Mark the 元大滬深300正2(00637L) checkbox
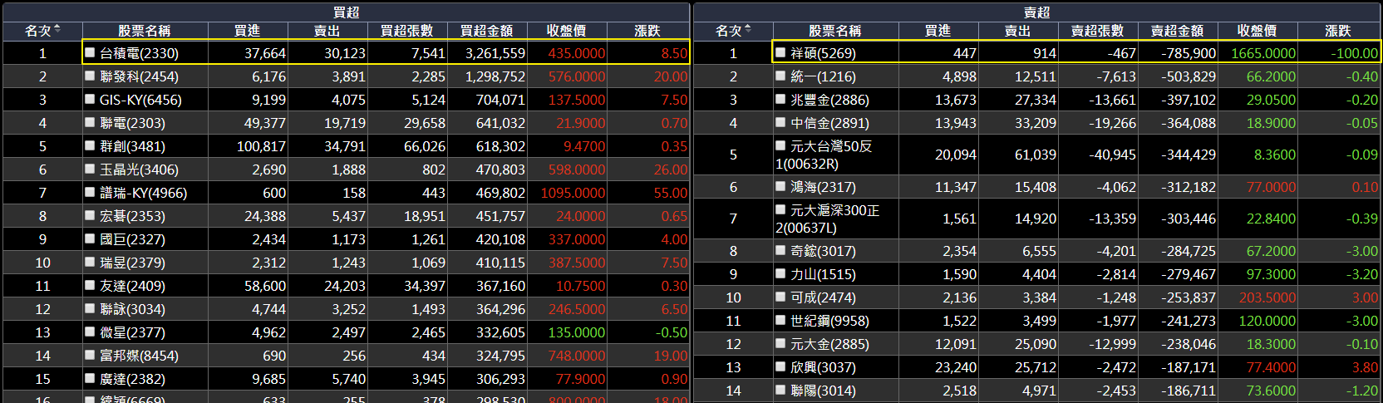1383x403 pixels. pyautogui.click(x=780, y=209)
